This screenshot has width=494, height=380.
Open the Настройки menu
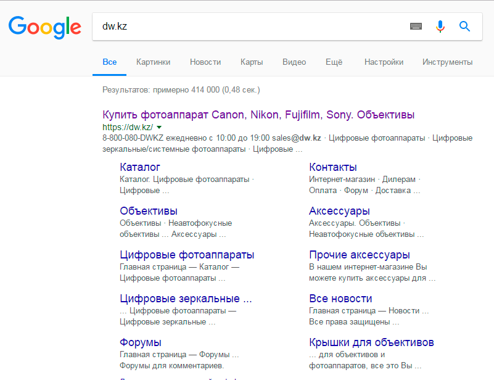pyautogui.click(x=384, y=62)
